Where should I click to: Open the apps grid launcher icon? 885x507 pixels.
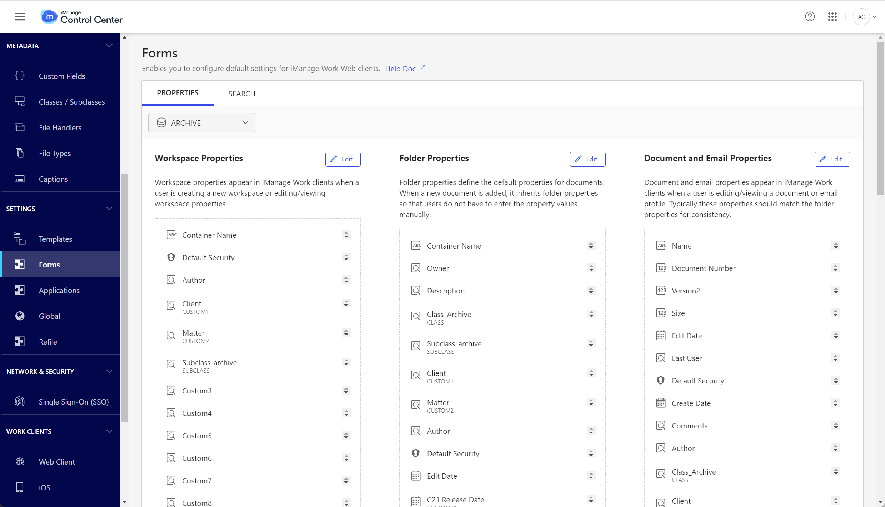pos(832,17)
